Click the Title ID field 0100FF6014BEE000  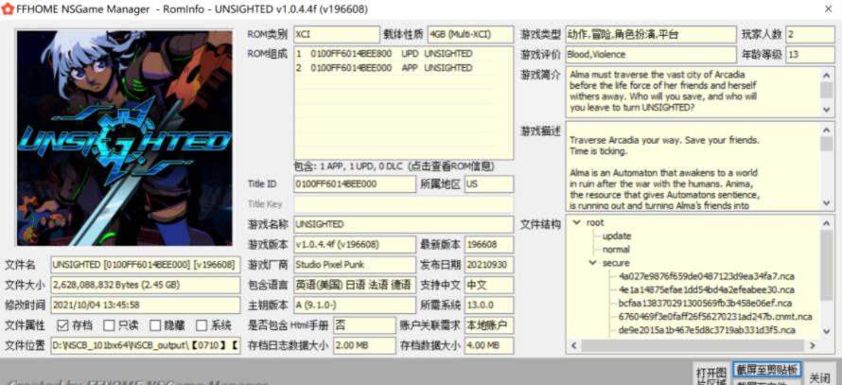pos(355,184)
